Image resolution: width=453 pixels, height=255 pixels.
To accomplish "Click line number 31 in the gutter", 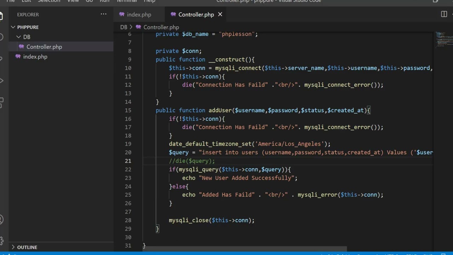I will [x=128, y=245].
